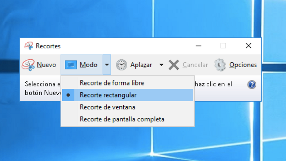The image size is (286, 161).
Task: Pick Recorte de ventana mode
Action: (x=107, y=107)
